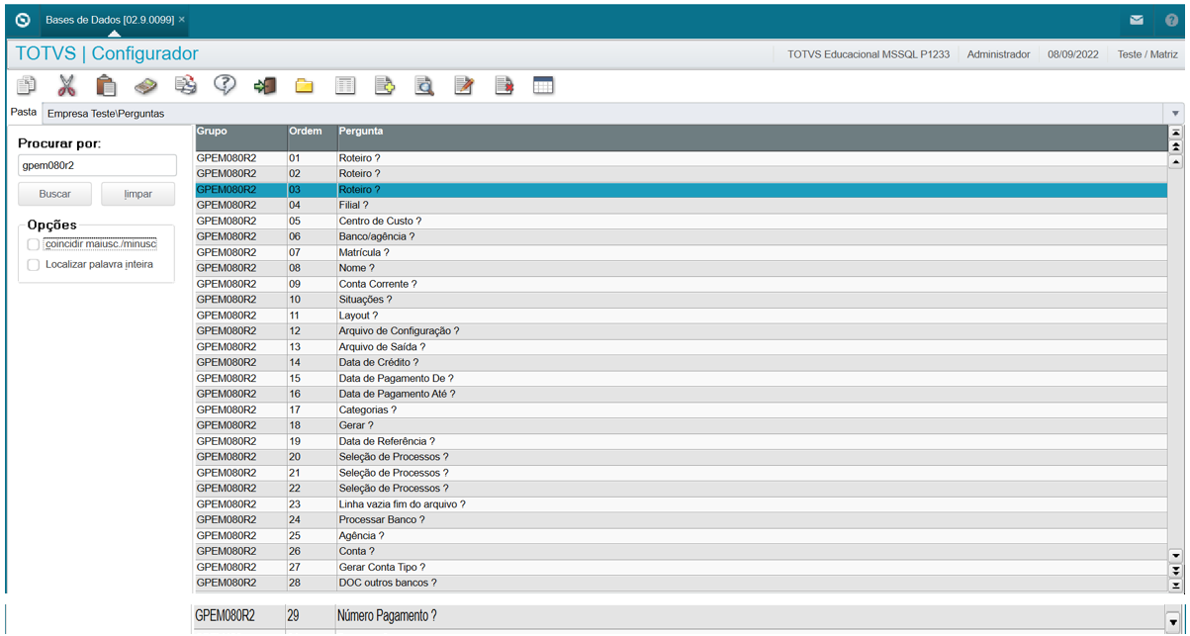1190x636 pixels.
Task: Click the date 08/09/2022
Action: pos(1074,54)
